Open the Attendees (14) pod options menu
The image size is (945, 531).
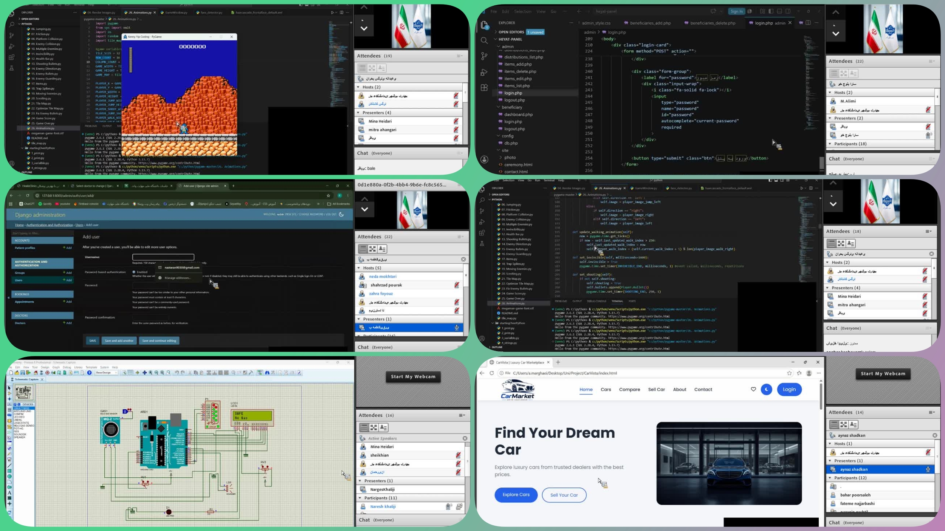932,412
